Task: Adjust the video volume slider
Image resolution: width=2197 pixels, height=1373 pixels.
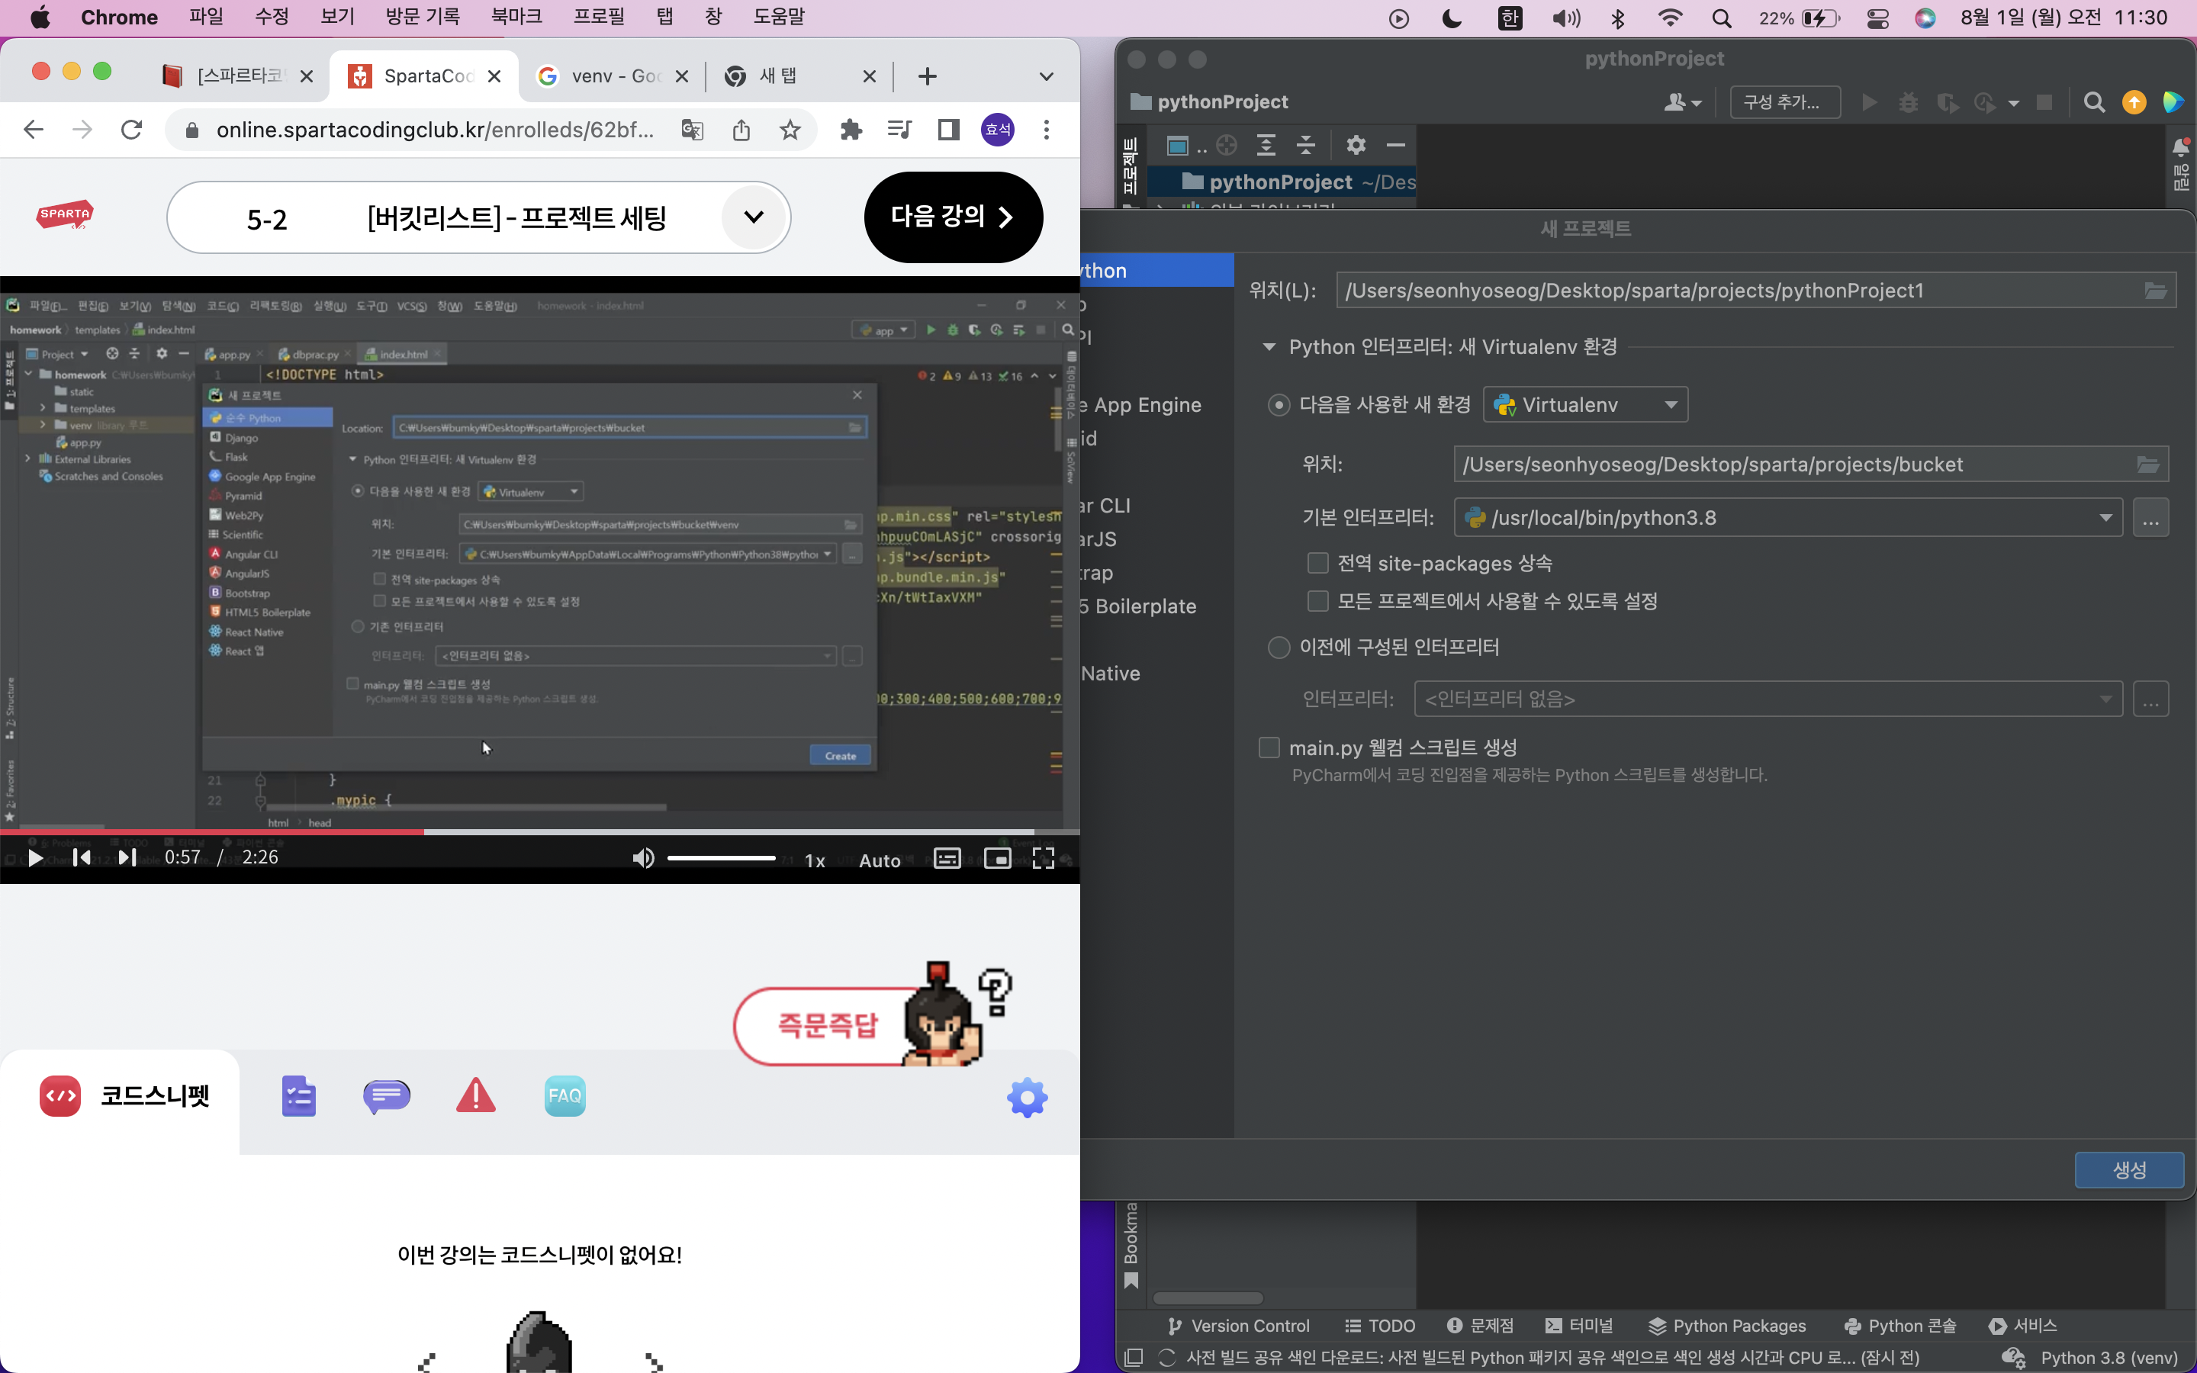Action: [x=721, y=858]
